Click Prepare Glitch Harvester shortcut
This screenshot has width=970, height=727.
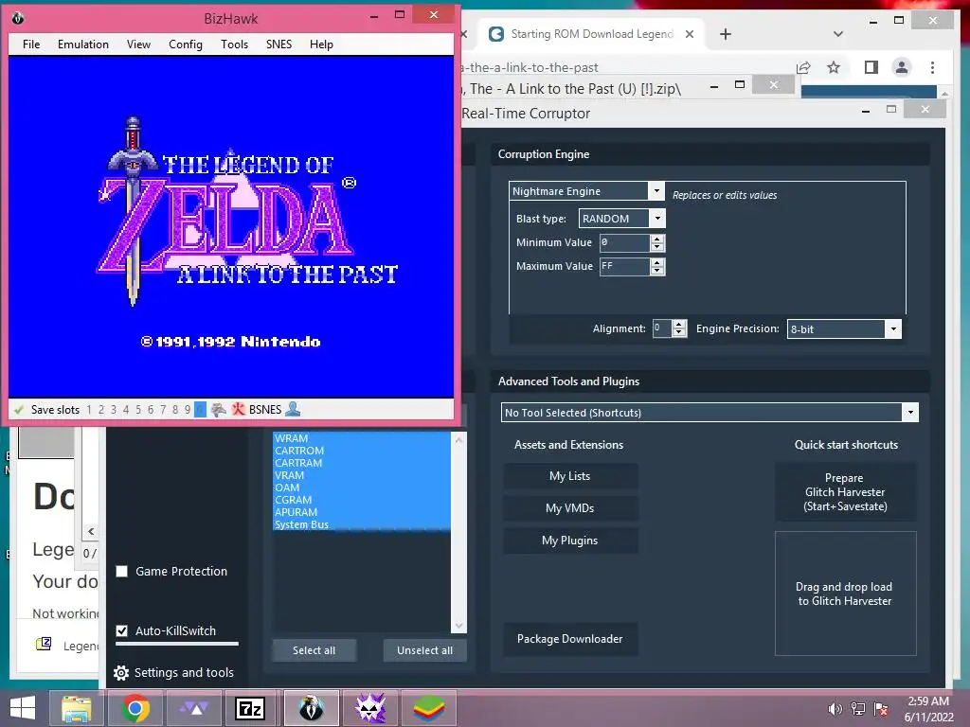(x=845, y=492)
